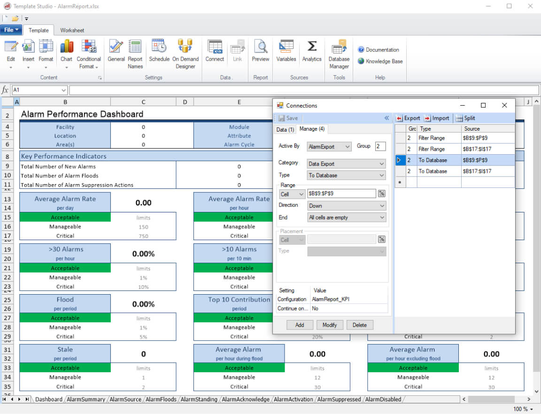Switch to the Worksheet ribbon tab

click(72, 31)
